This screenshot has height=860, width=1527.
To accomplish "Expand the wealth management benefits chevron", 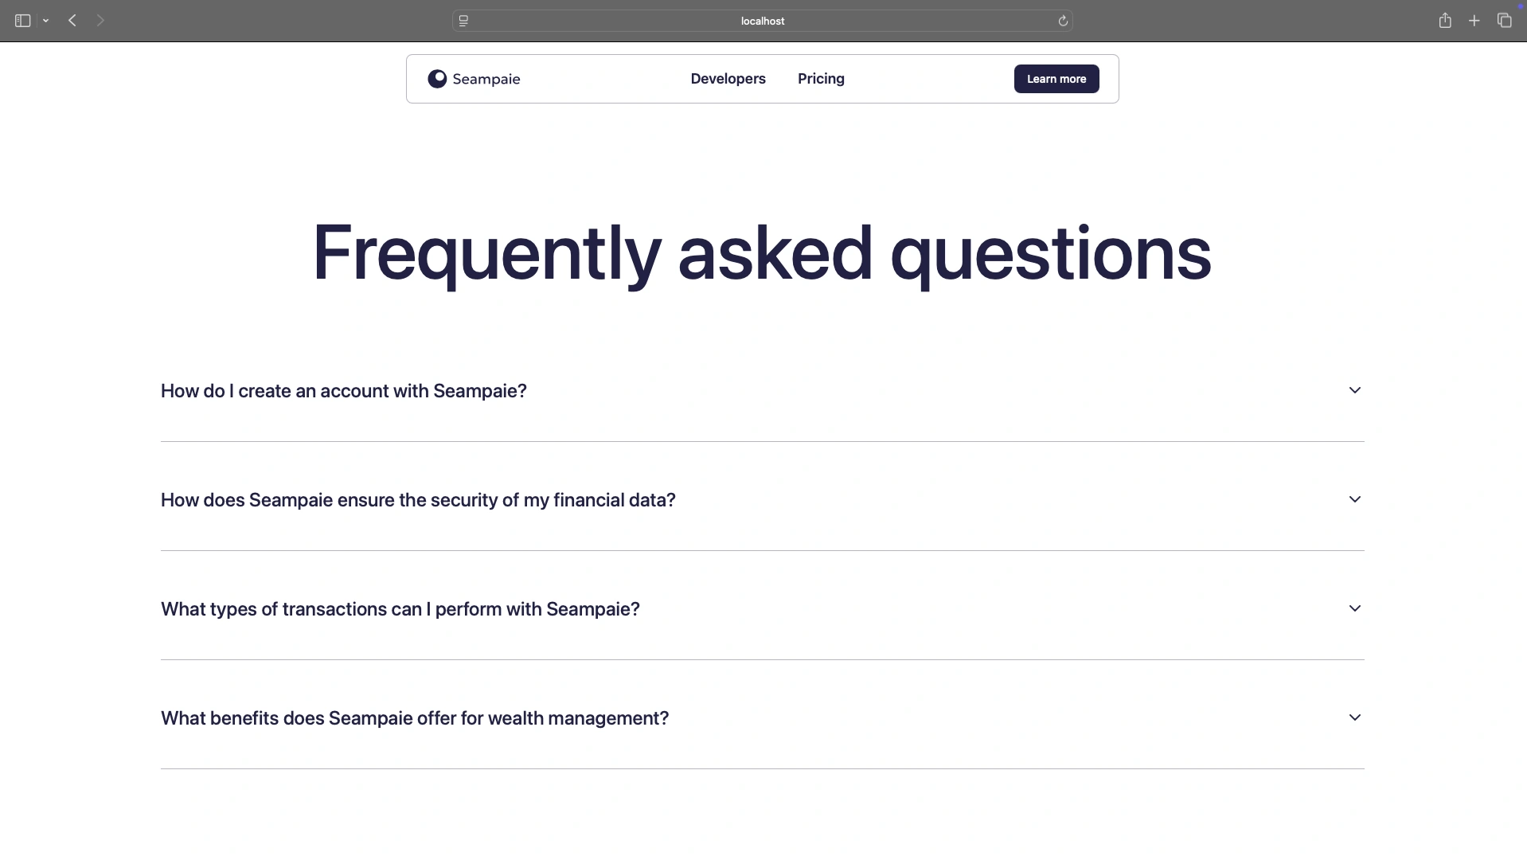I will tap(1354, 717).
